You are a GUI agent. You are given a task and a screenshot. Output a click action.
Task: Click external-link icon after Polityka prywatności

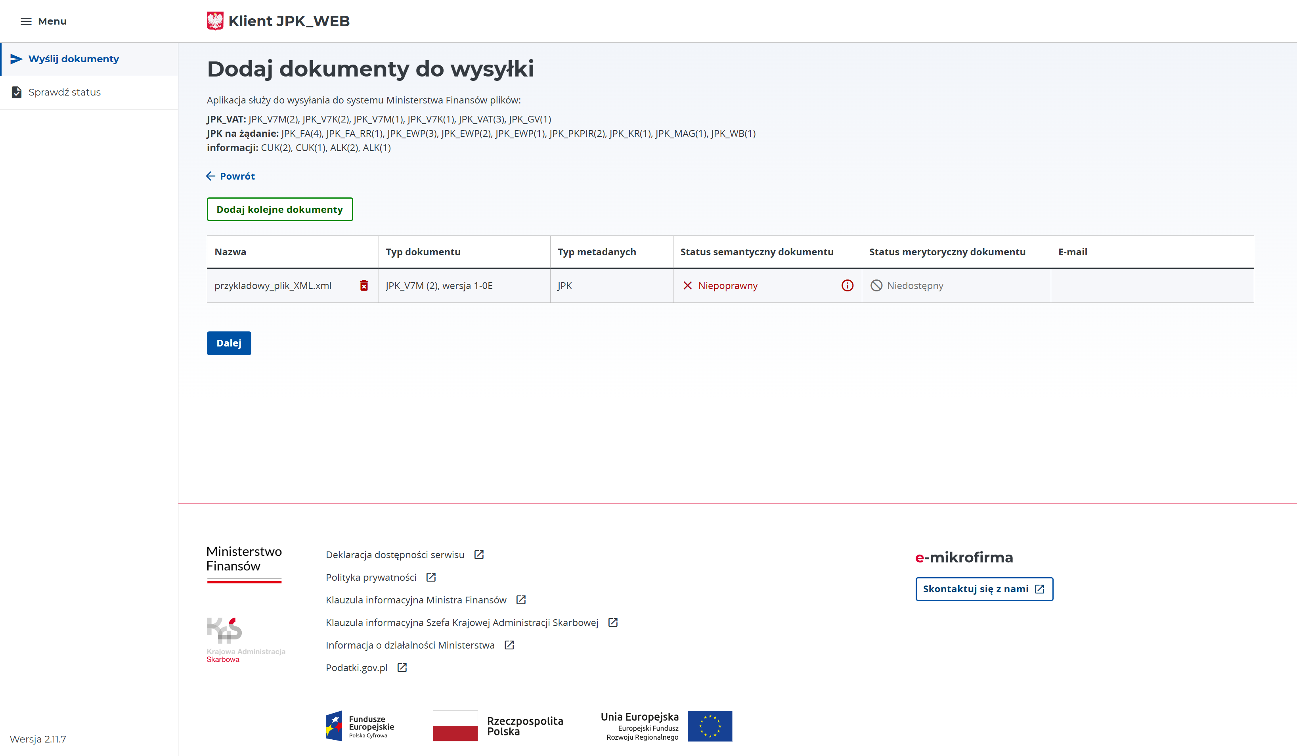pos(431,578)
